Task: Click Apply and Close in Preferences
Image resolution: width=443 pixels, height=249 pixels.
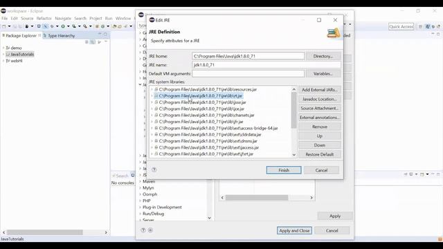Action: pos(294,230)
